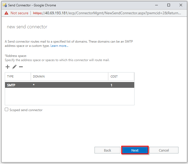Screen dimensions: 188x164
Task: Minimize the Send Connector window
Action: (x=156, y=5)
